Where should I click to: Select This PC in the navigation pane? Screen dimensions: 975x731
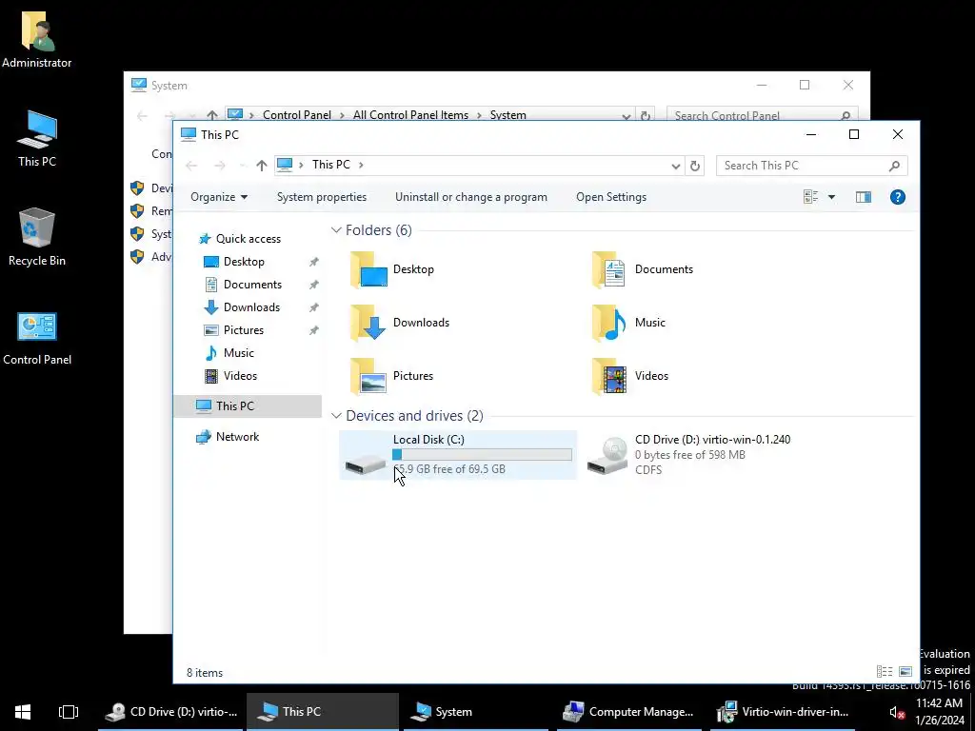coord(248,405)
